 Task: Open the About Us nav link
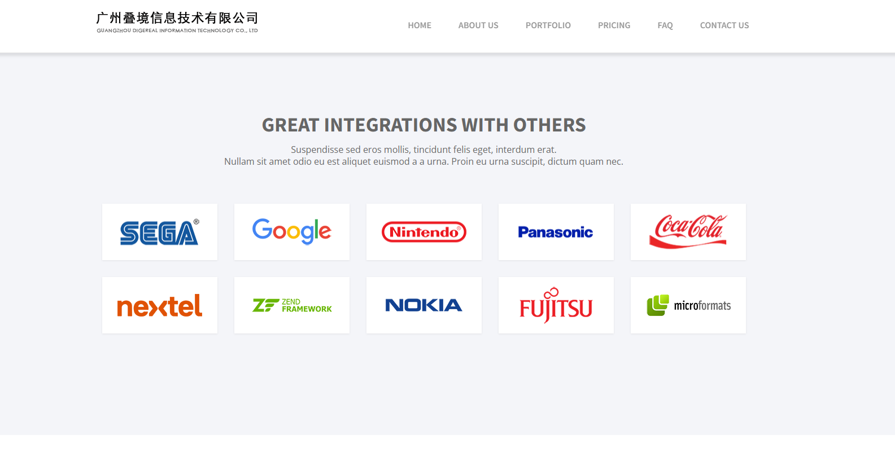point(478,25)
